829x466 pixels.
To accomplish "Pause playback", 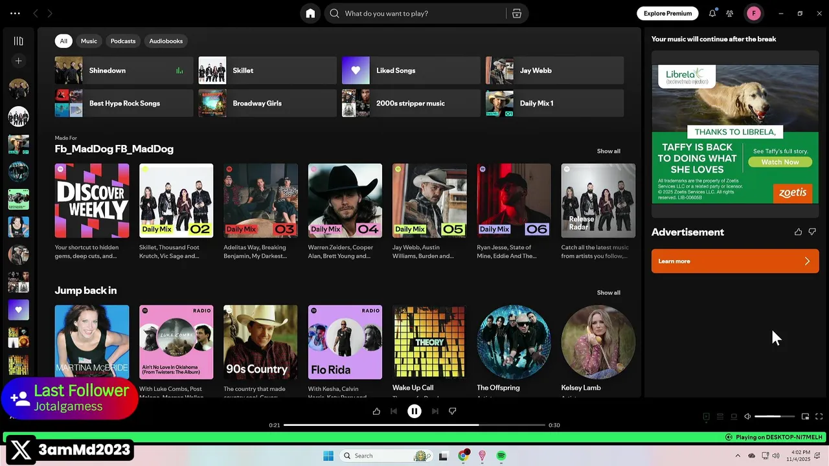I will 414,411.
